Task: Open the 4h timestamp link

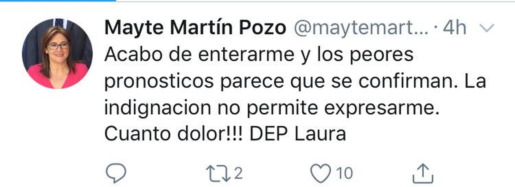Action: pyautogui.click(x=454, y=28)
